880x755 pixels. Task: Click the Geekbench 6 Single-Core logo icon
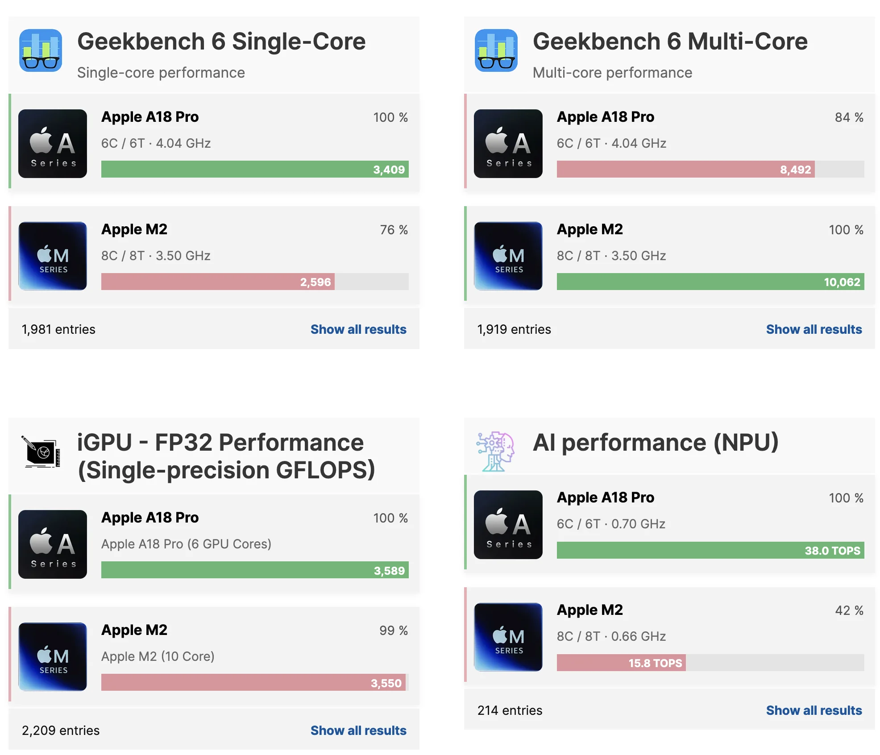point(41,50)
